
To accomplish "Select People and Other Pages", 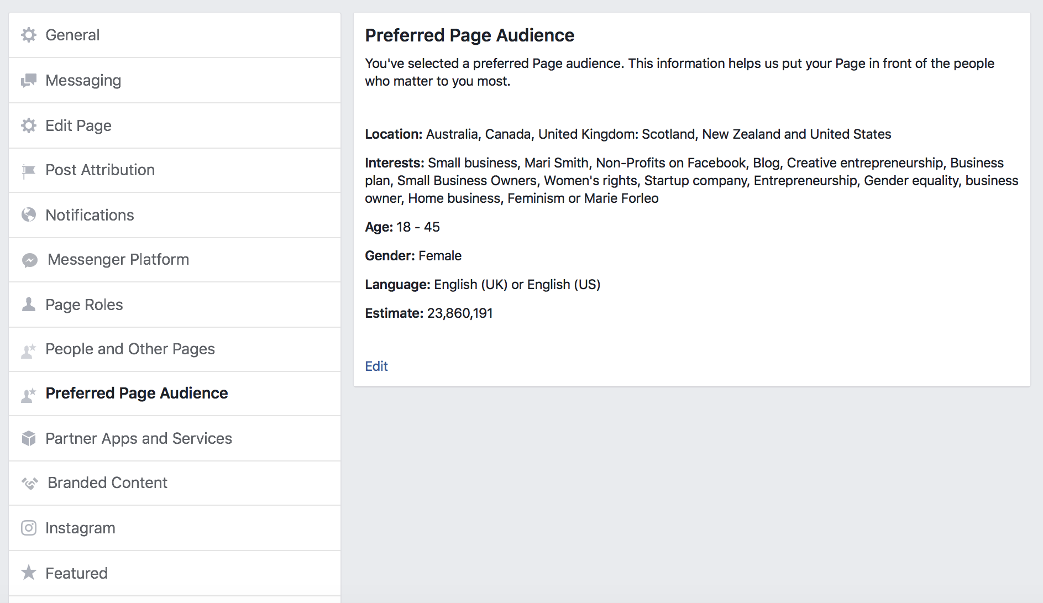I will click(175, 349).
